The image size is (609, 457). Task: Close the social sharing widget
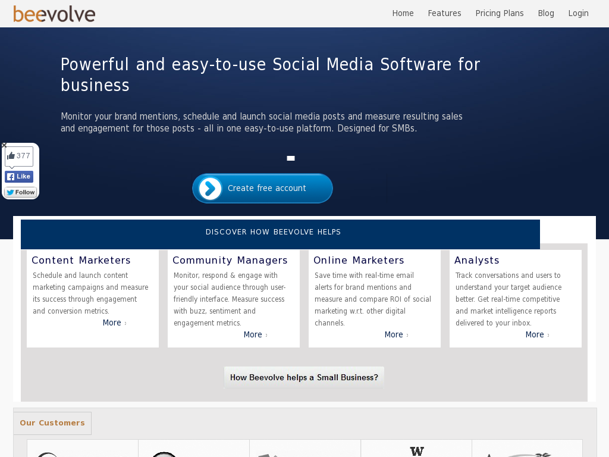coord(4,145)
